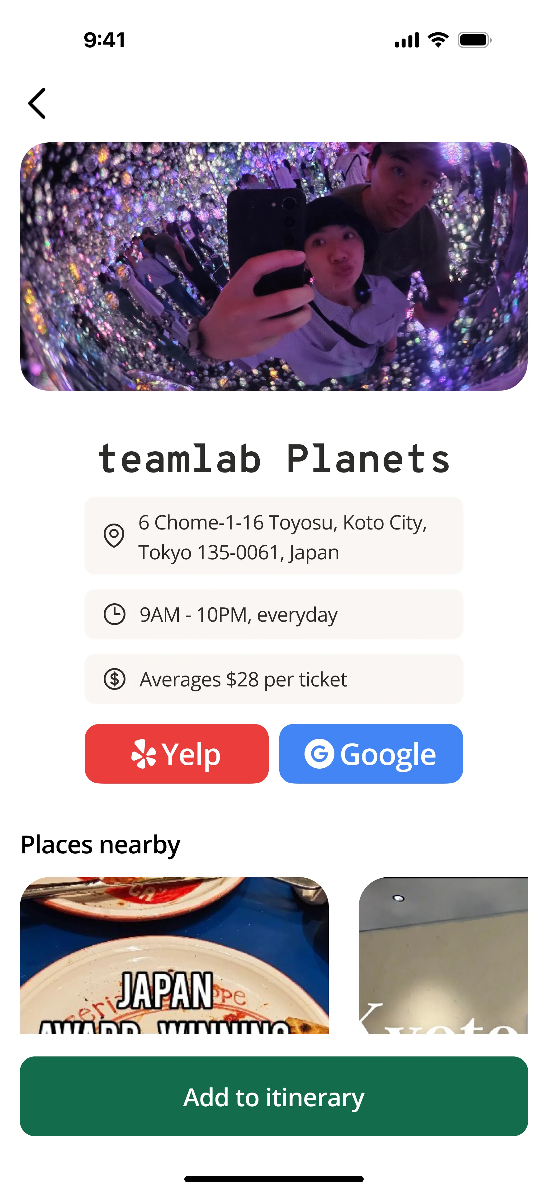548x1191 pixels.
Task: Tap the teamlab Planets title
Action: click(274, 459)
